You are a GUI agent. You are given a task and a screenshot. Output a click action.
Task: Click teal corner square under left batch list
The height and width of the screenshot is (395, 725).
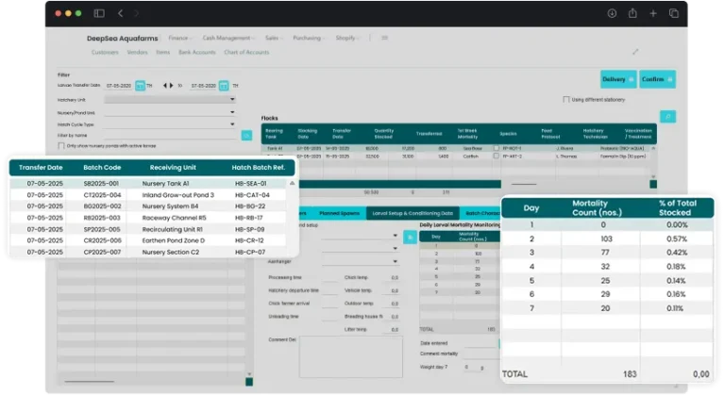coord(249,382)
